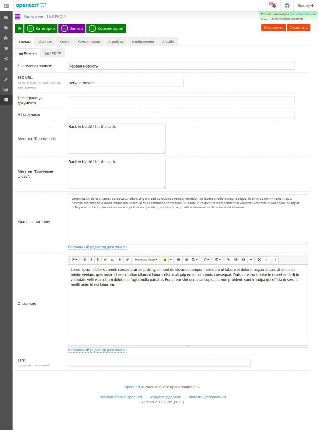
Task: Open the Extensions puzzle sidebar icon
Action: pyautogui.click(x=6, y=38)
